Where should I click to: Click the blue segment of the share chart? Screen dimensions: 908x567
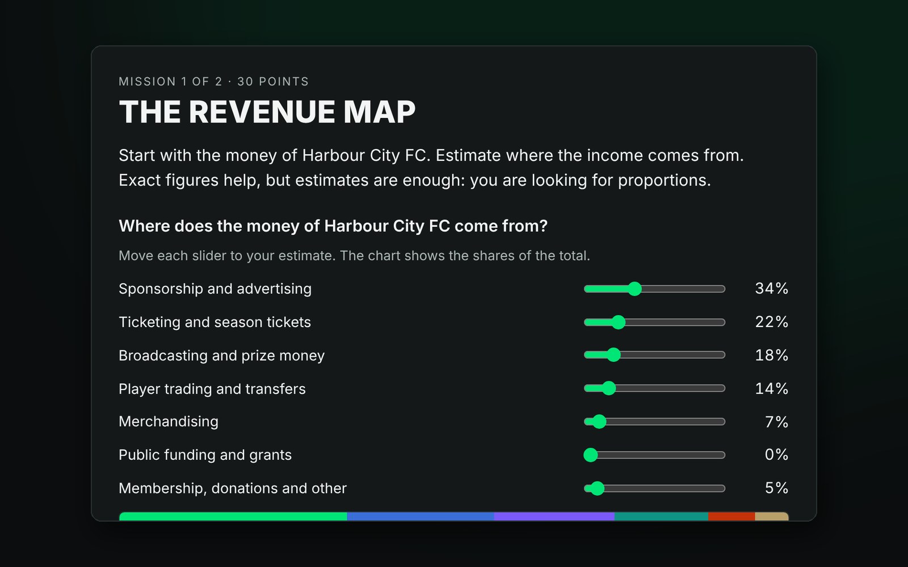pyautogui.click(x=421, y=517)
